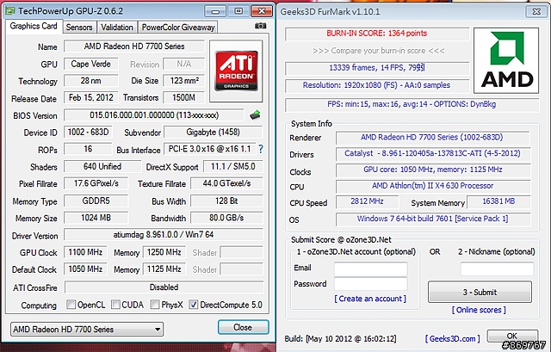Open the Geeks3D.com link
The width and height of the screenshot is (551, 352).
(x=452, y=338)
